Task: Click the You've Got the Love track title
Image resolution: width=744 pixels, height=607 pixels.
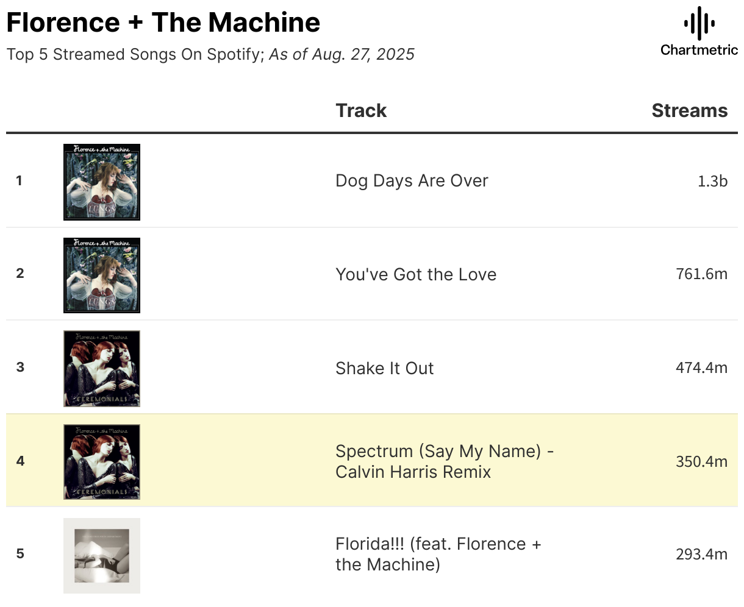Action: tap(416, 274)
